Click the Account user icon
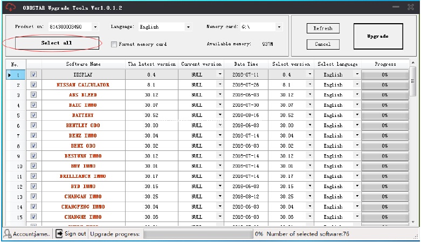The height and width of the screenshot is (242, 421). (8, 234)
